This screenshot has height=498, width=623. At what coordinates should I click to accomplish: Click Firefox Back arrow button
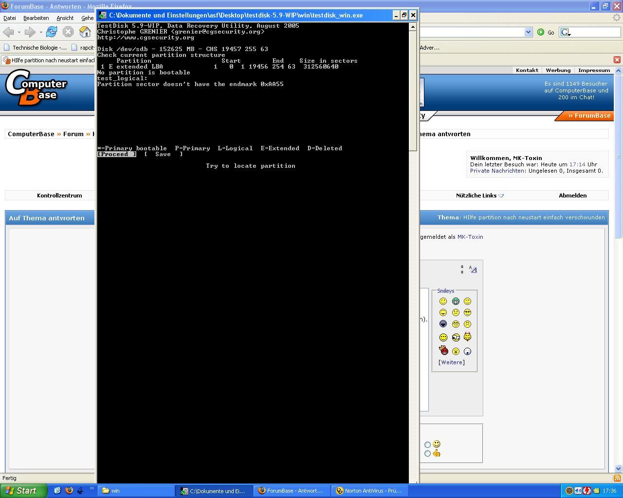8,32
